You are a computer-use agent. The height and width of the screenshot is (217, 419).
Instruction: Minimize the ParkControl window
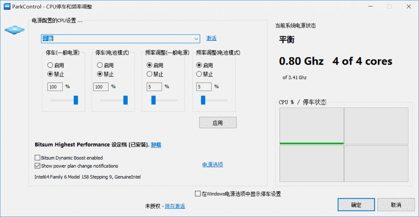click(370, 6)
